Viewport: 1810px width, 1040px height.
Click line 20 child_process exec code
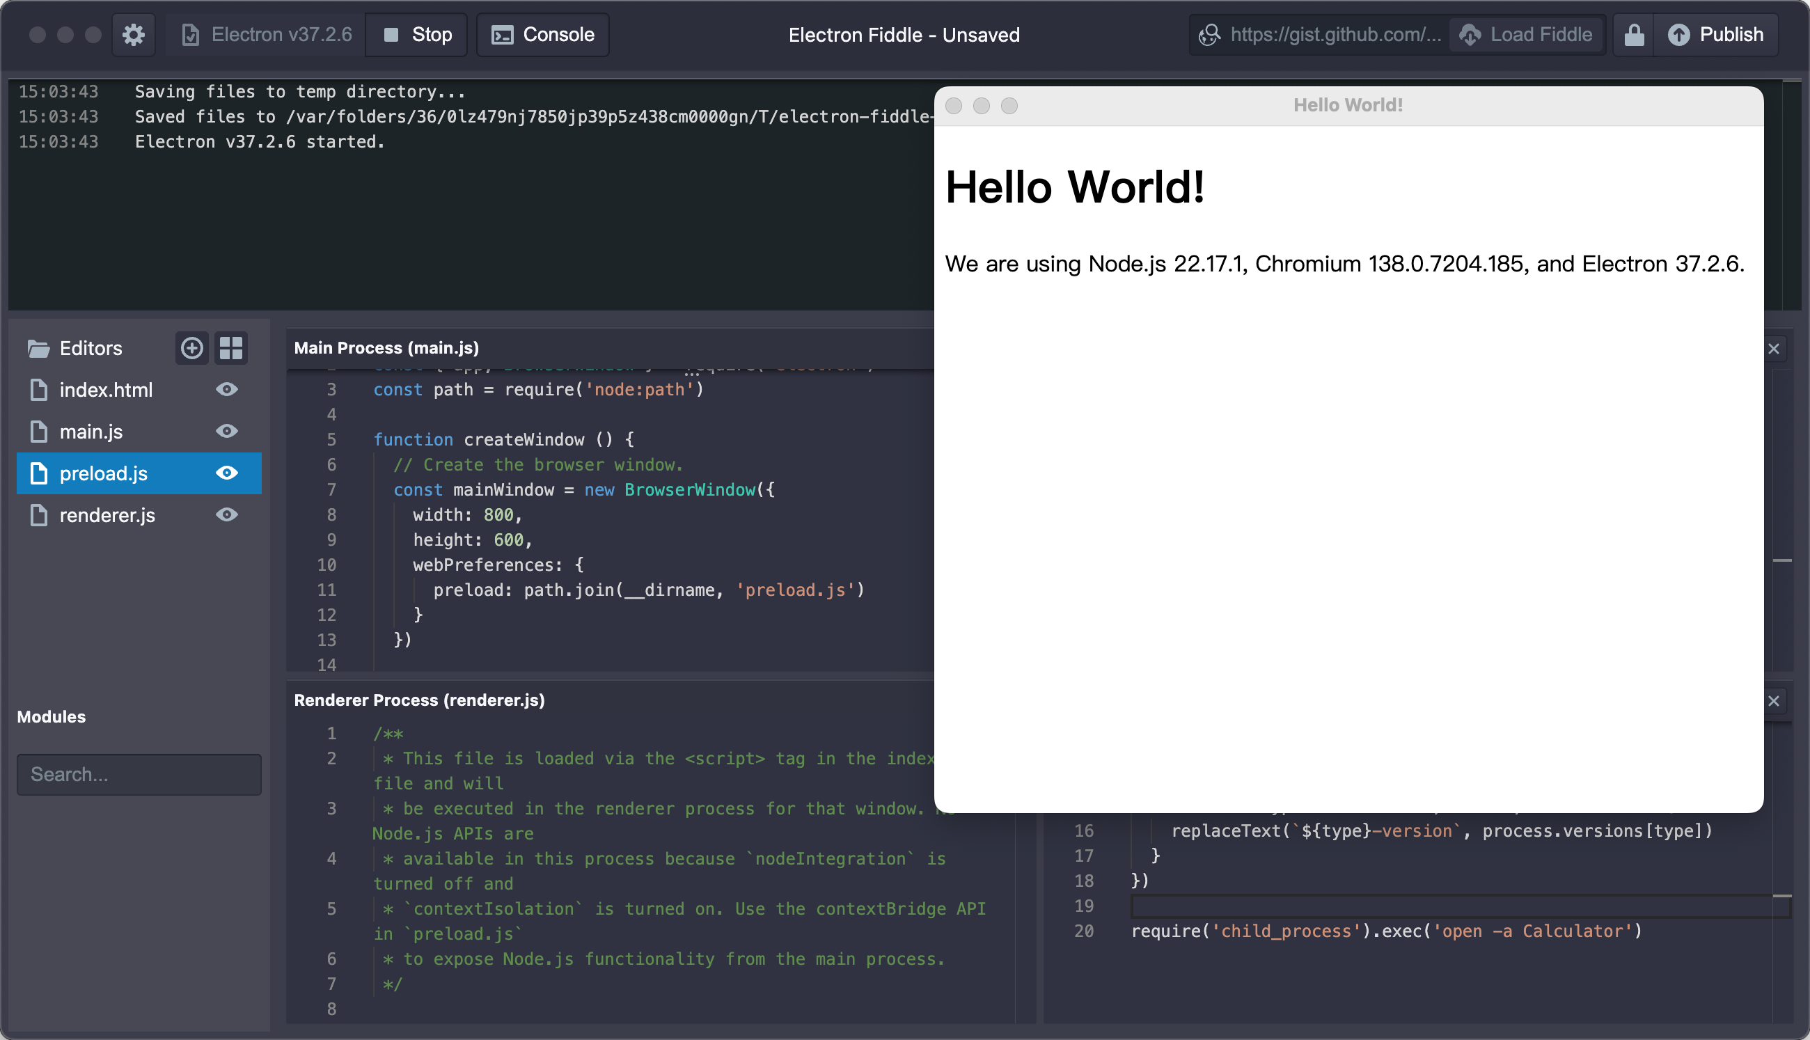coord(1387,931)
